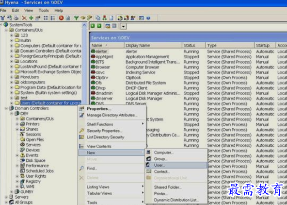Viewport: 287px width, 205px height.
Task: Sort by the Startup column header
Action: [265, 45]
